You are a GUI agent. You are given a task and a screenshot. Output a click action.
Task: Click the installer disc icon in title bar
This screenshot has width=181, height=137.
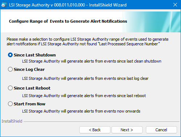pyautogui.click(x=4, y=5)
